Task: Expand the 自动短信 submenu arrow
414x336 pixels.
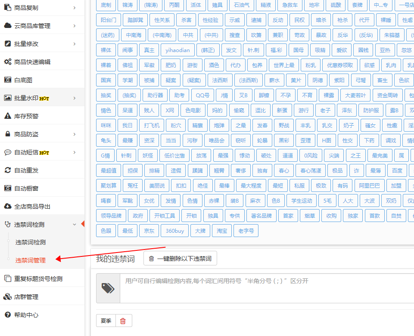Action: pyautogui.click(x=75, y=152)
